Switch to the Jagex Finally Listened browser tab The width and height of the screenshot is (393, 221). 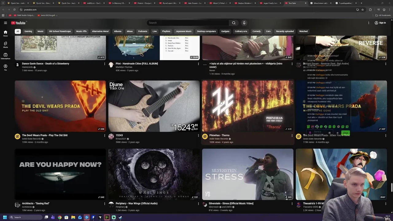pos(270,3)
